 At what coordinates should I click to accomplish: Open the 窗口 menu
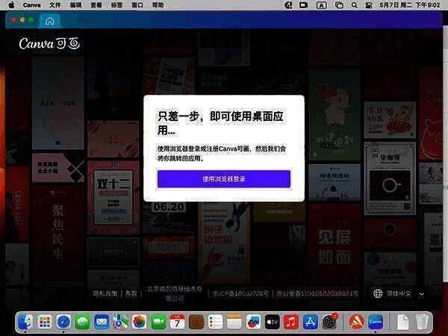[x=137, y=5]
